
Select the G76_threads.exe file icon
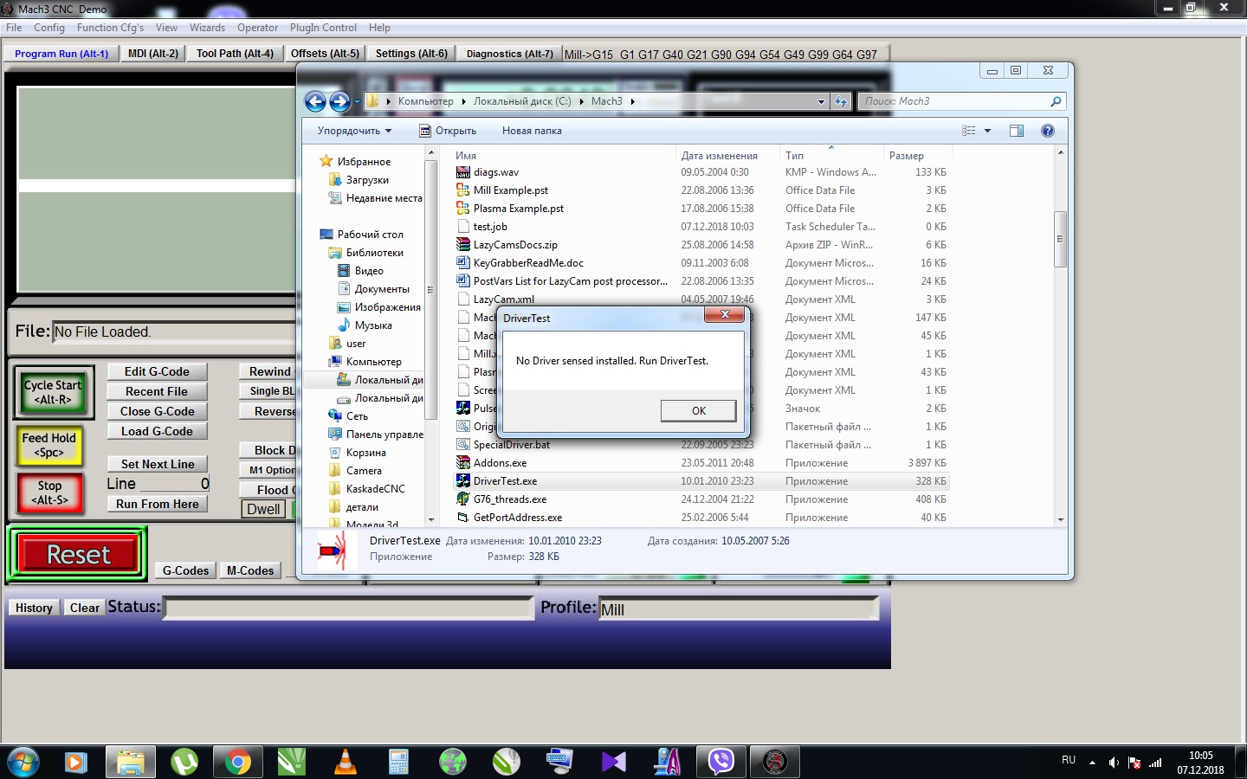(x=463, y=499)
